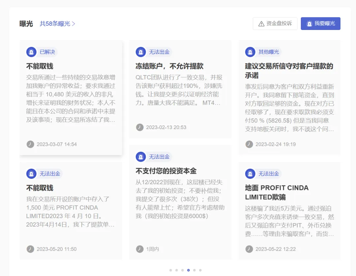Go to the second carousel page dot
Image resolution: width=356 pixels, height=276 pixels.
click(x=177, y=270)
